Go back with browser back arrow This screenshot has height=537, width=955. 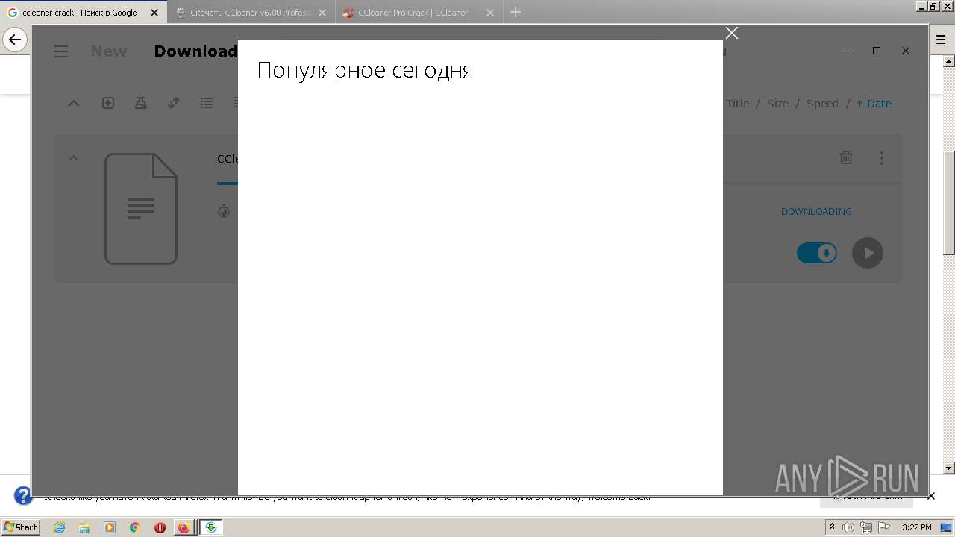click(x=15, y=40)
